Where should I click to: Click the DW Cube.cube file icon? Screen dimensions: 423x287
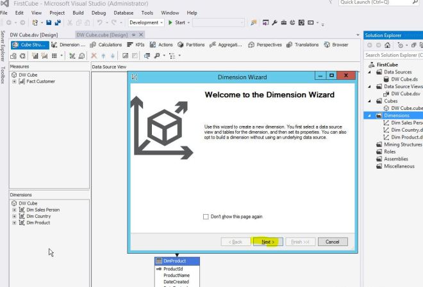(387, 108)
